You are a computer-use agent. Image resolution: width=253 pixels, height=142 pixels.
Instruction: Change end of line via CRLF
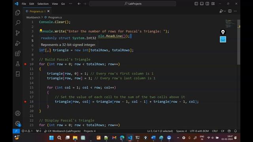(x=215, y=131)
